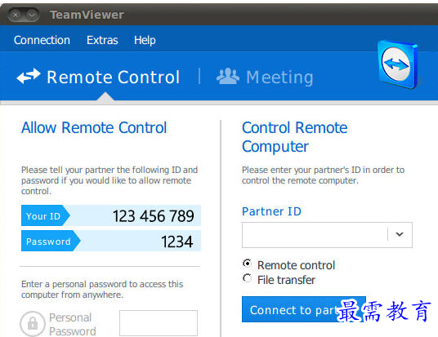Close the TeamViewer window

[x=16, y=15]
